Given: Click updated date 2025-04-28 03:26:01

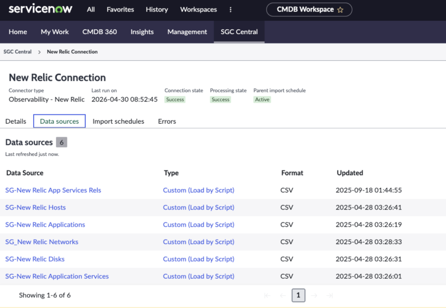Looking at the screenshot, I should click(369, 276).
